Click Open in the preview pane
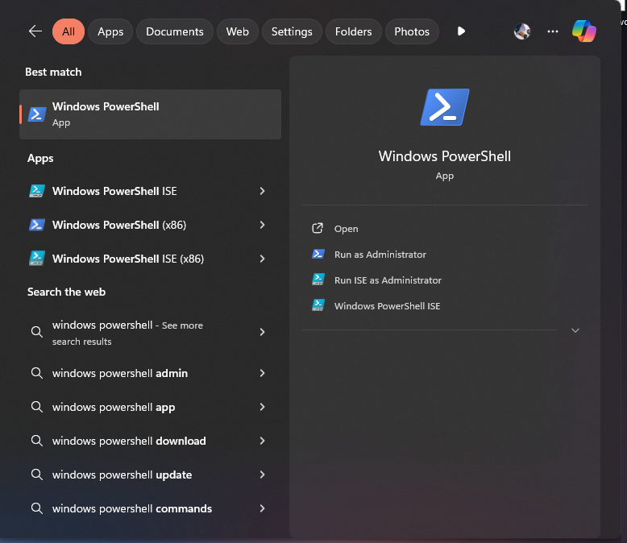 click(x=347, y=229)
